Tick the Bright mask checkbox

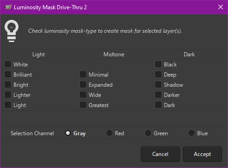click(8, 84)
